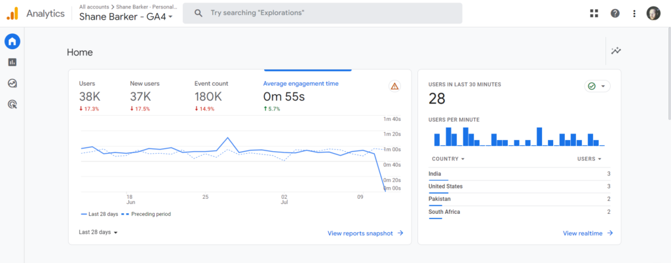Click the India country row

[519, 174]
